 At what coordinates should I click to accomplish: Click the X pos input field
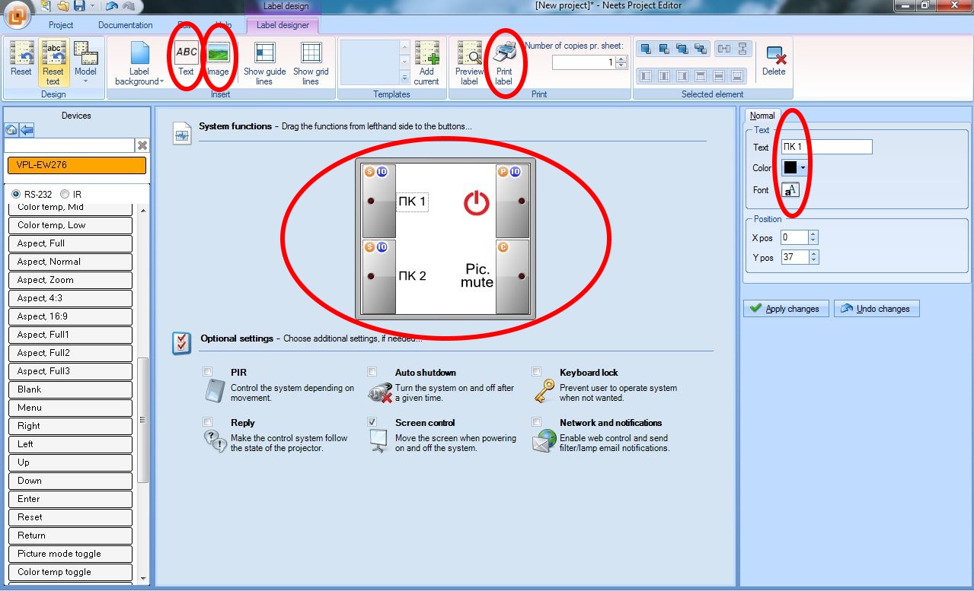pyautogui.click(x=794, y=238)
